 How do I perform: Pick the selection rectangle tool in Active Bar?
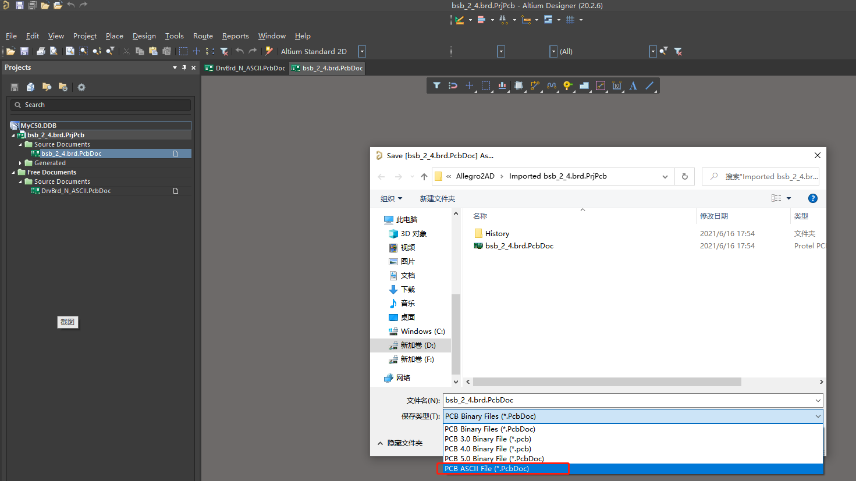click(486, 85)
